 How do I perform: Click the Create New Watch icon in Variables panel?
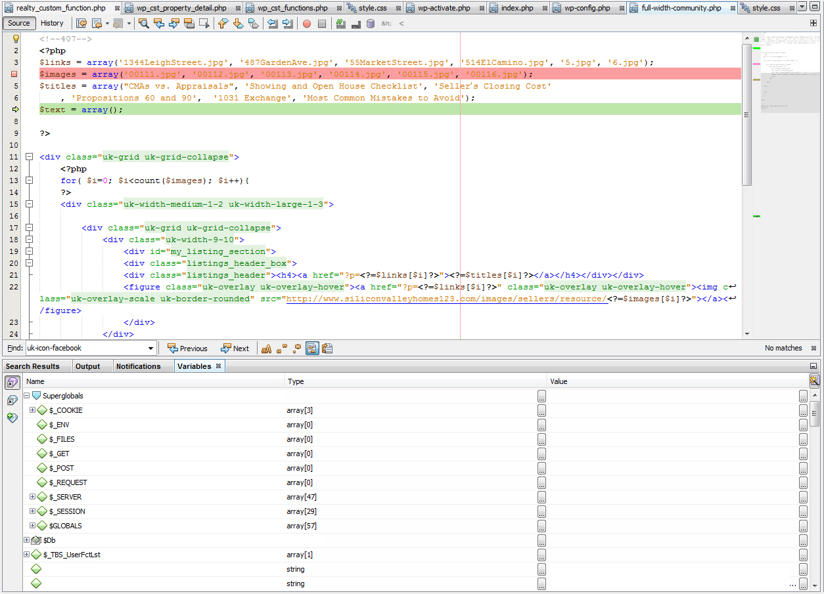point(12,417)
